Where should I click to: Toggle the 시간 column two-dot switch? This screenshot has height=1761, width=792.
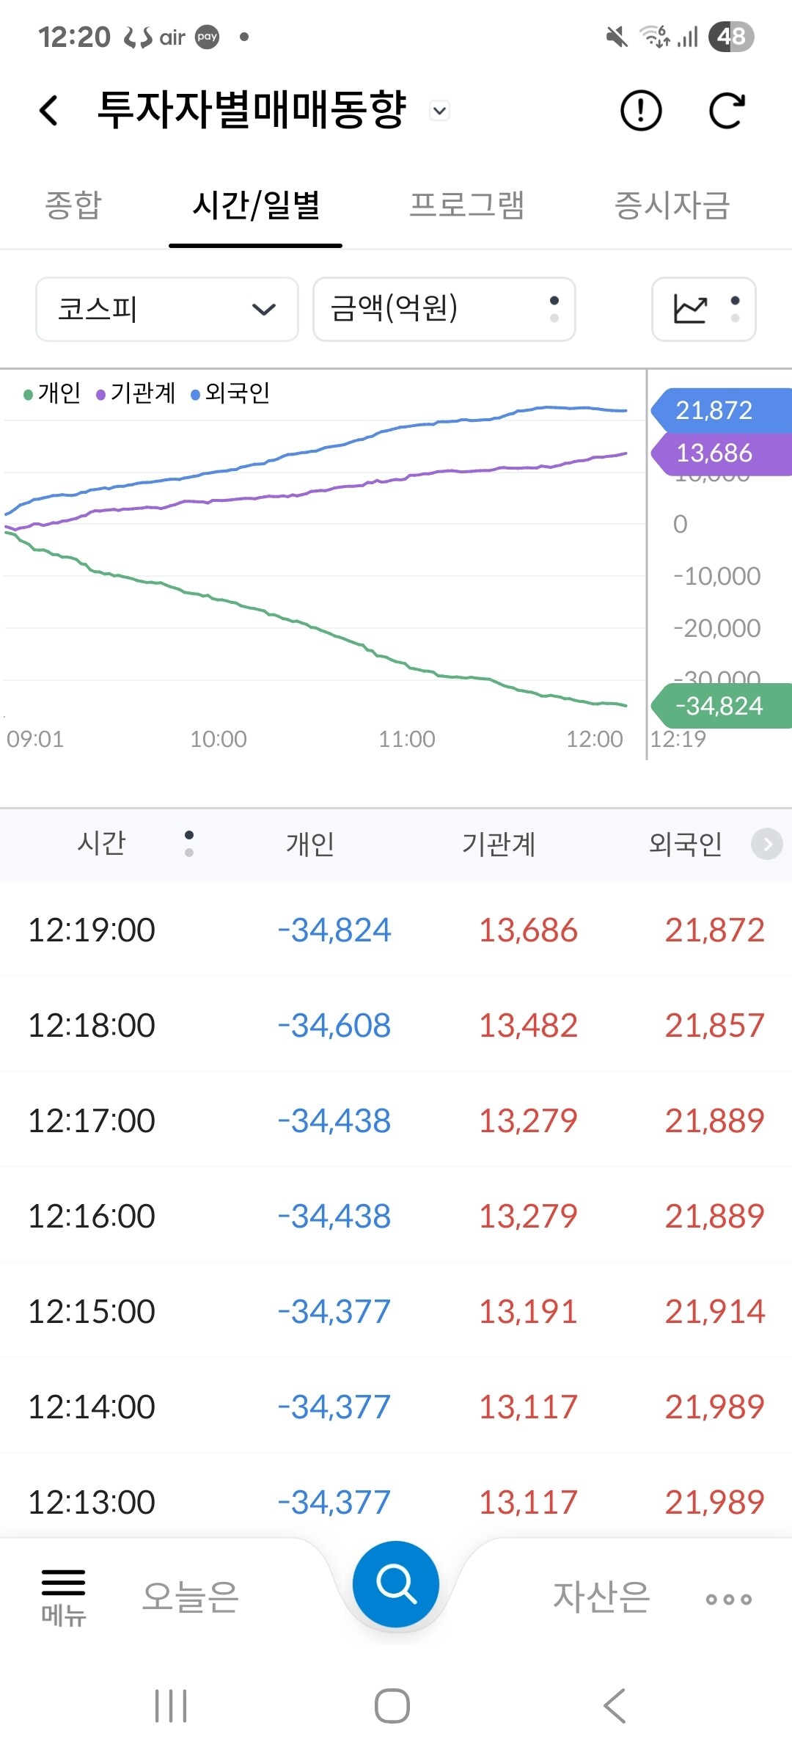tap(189, 844)
